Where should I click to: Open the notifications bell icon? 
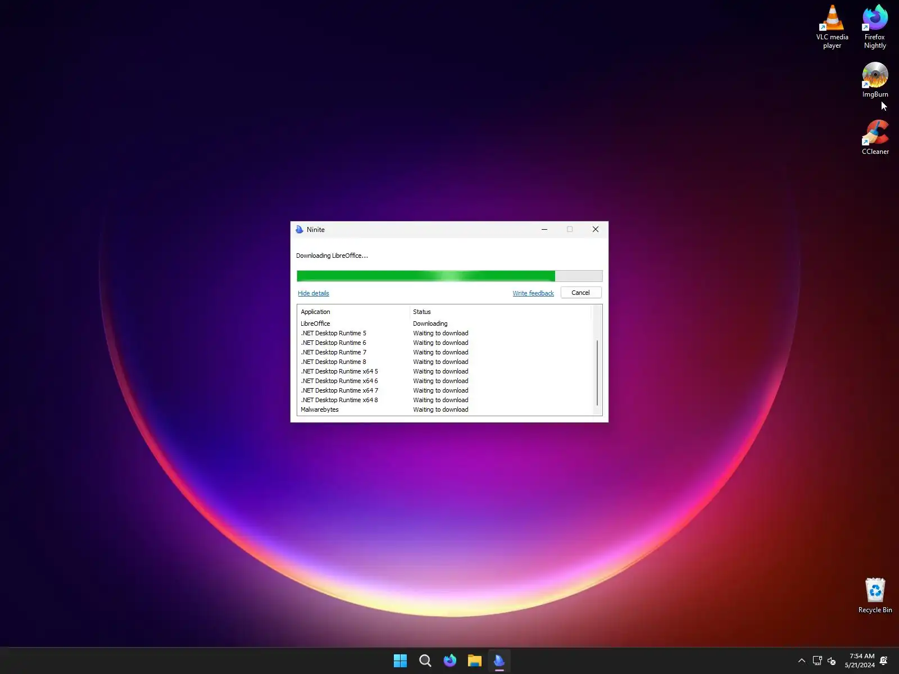tap(884, 661)
